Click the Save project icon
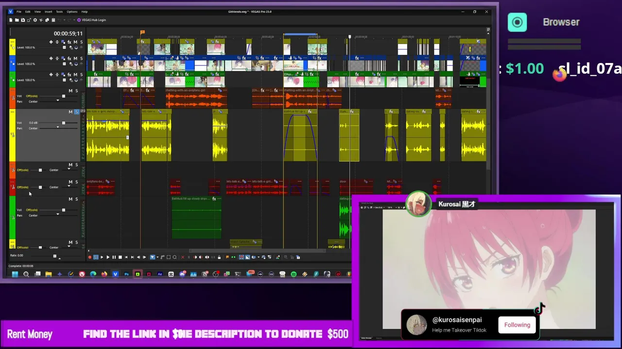Viewport: 622px width, 349px height. click(x=23, y=20)
